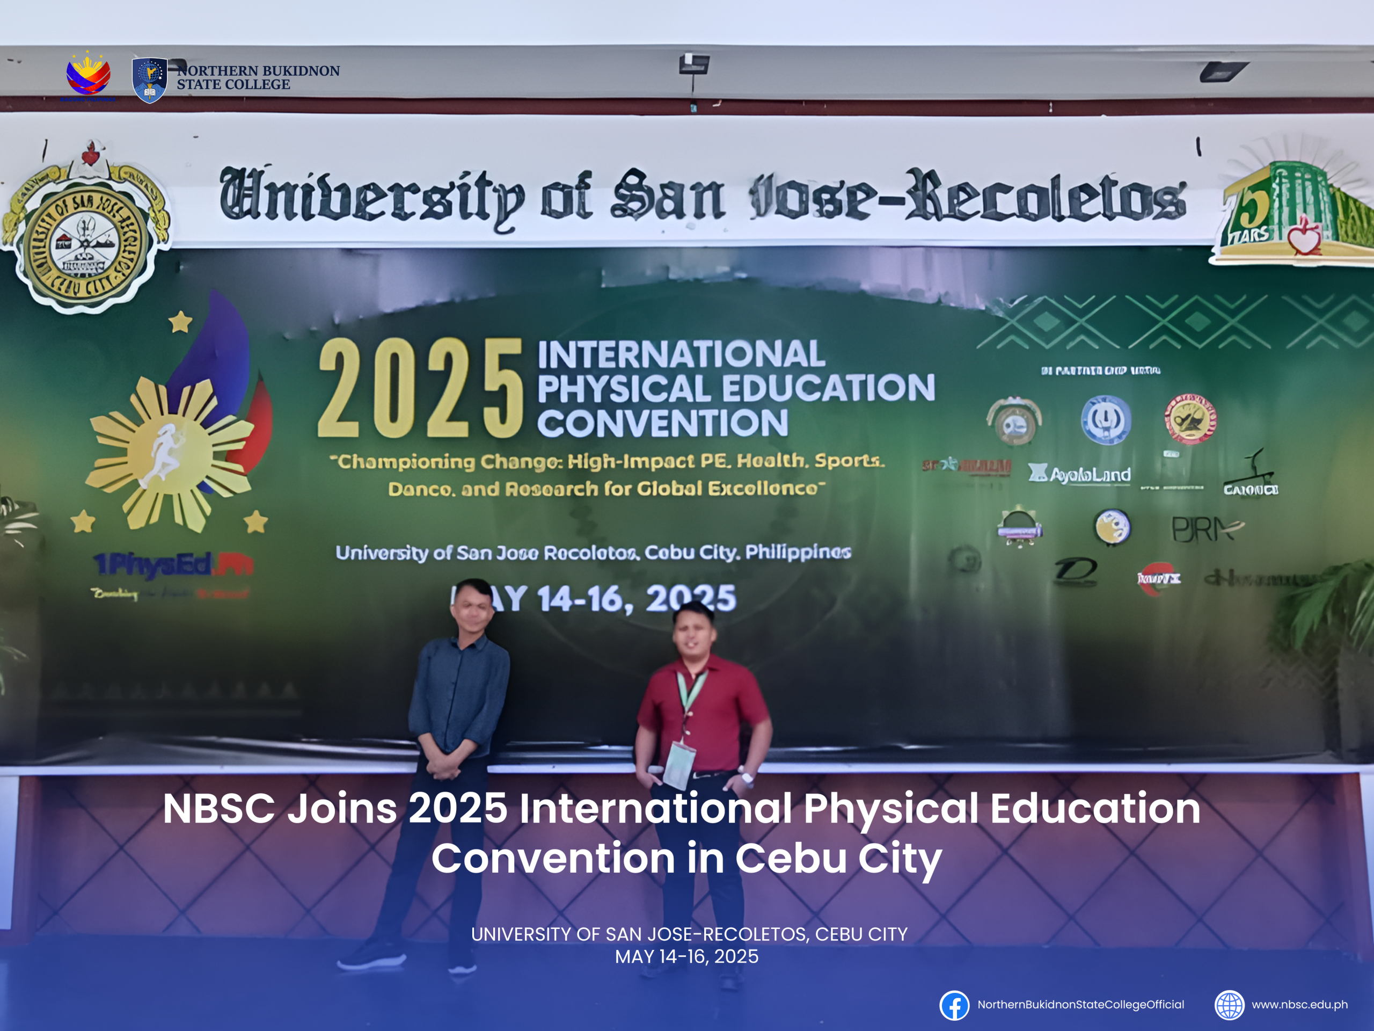The image size is (1374, 1031).
Task: Click the AyalaLand sponsor logo
Action: (x=1079, y=474)
